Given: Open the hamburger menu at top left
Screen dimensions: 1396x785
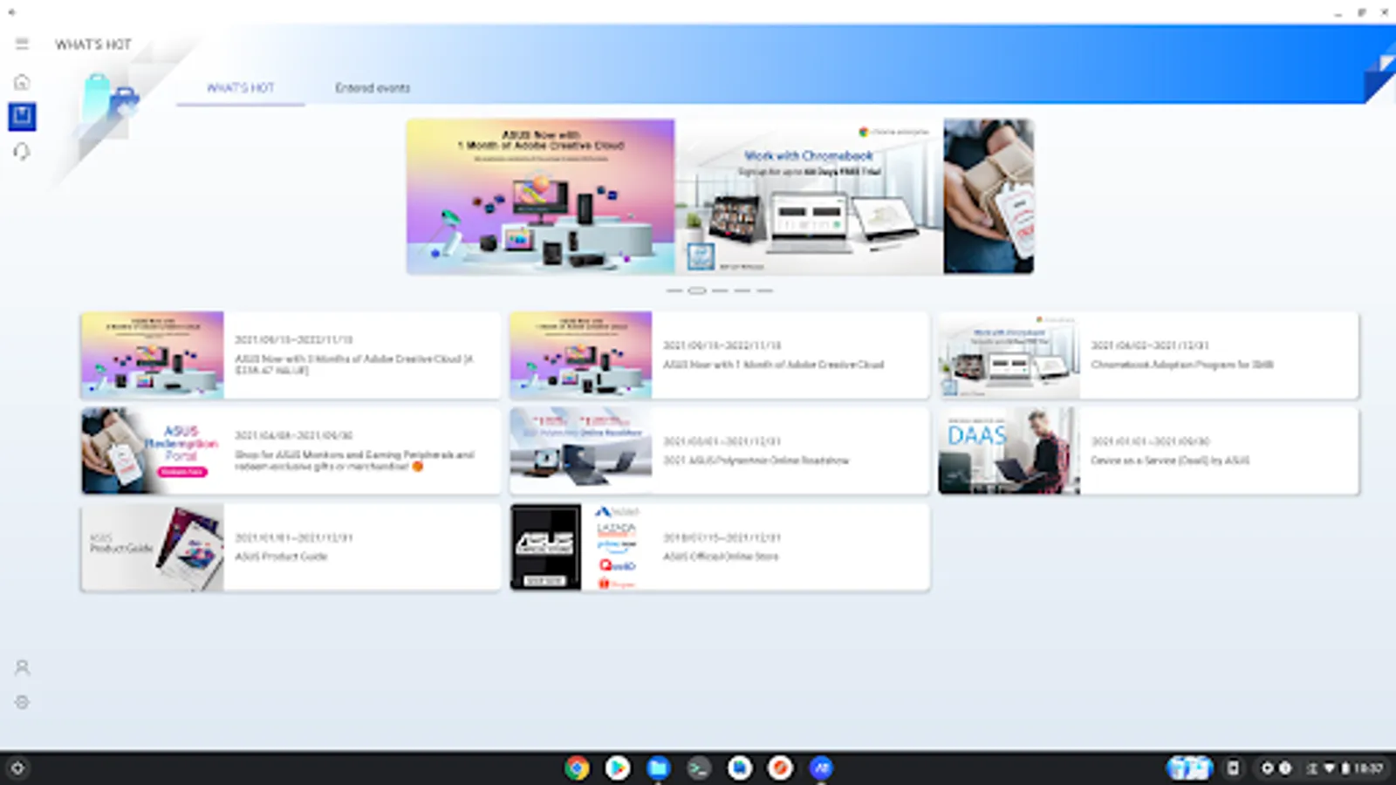Looking at the screenshot, I should click(22, 43).
